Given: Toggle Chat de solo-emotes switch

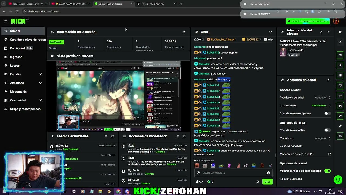Looking at the screenshot, I should pos(327,130).
